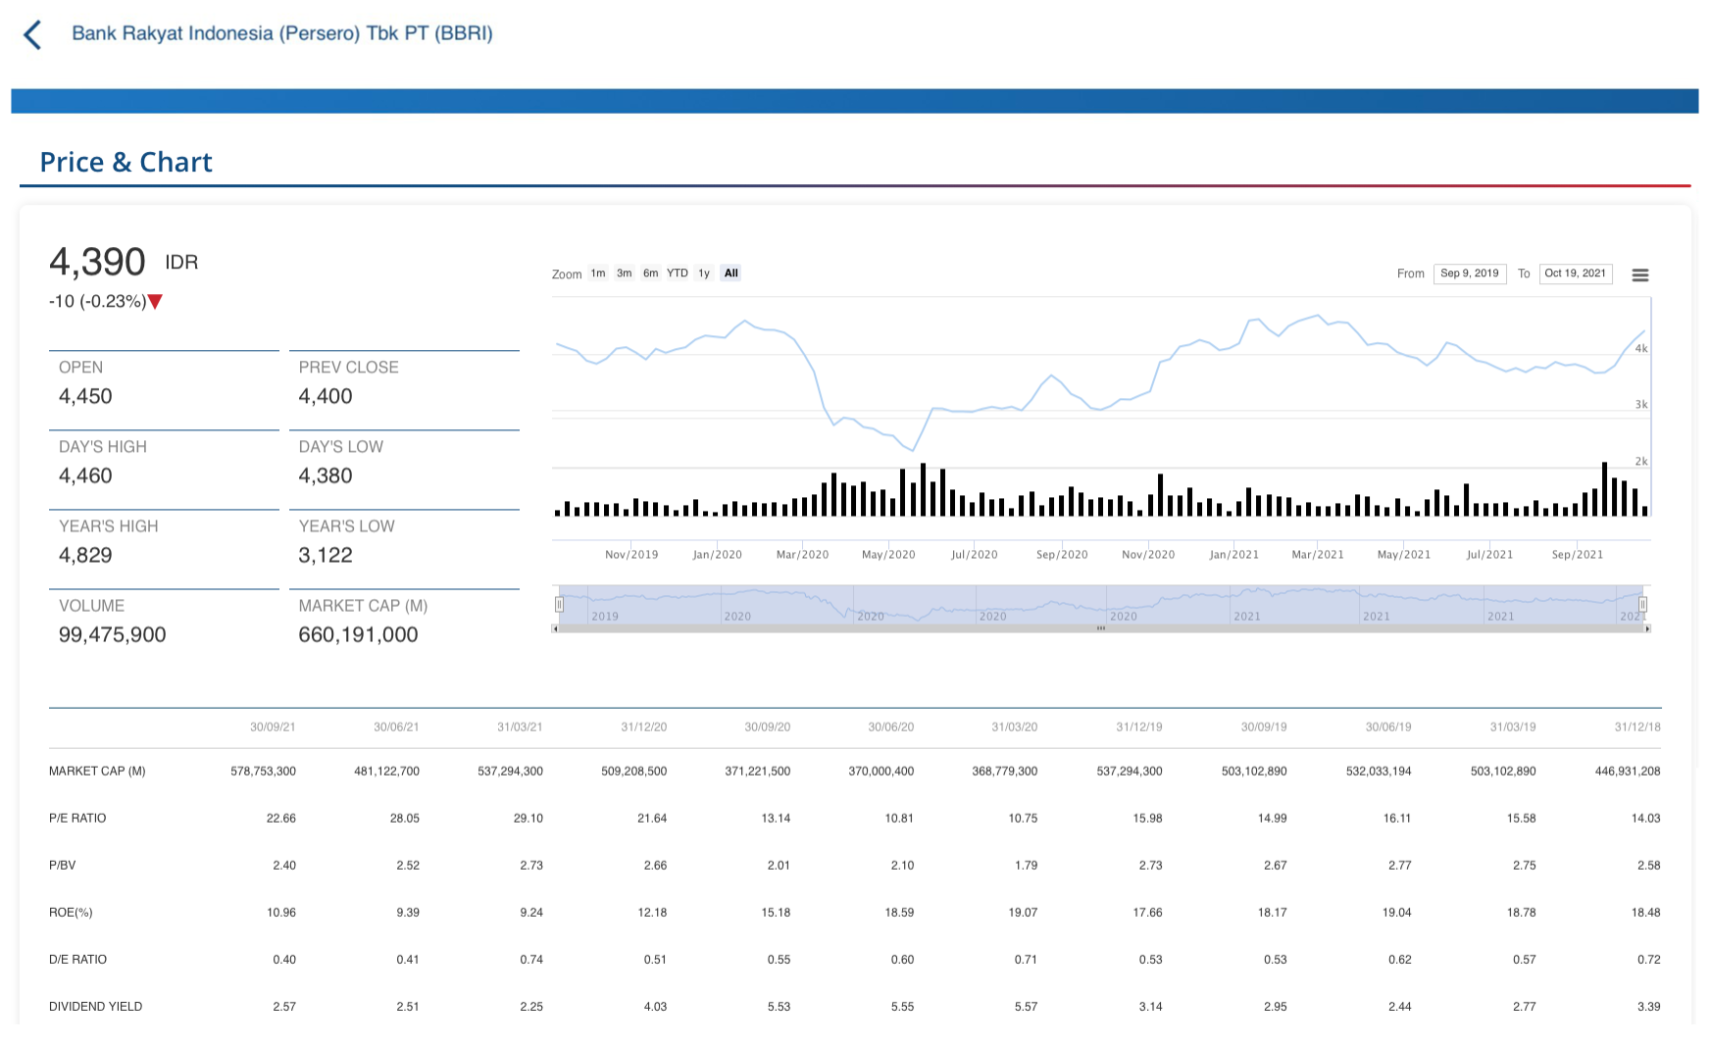Grab the left navigator range handle
The image size is (1710, 1049).
pyautogui.click(x=559, y=605)
